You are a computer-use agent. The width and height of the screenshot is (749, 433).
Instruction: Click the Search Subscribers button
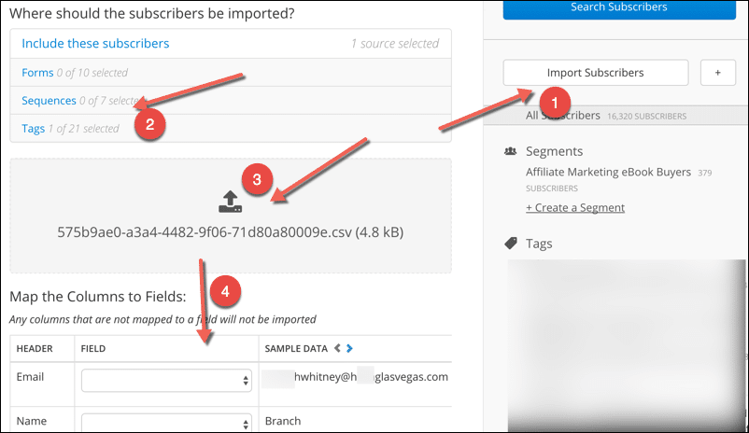[x=619, y=9]
